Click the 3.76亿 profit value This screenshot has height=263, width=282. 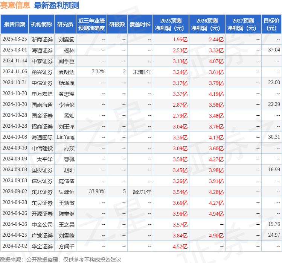pos(216,127)
